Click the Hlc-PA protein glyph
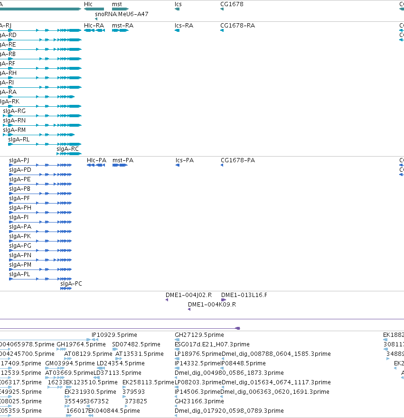The width and height of the screenshot is (404, 418). pyautogui.click(x=96, y=165)
